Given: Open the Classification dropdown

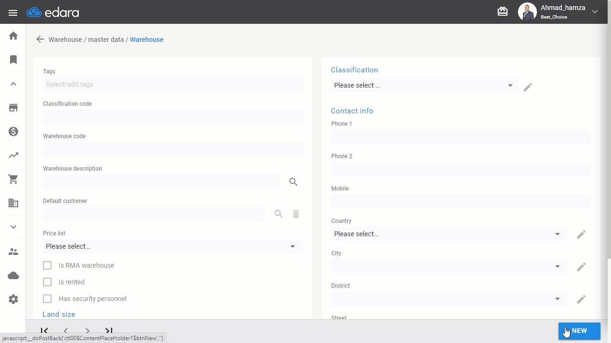Looking at the screenshot, I should point(424,85).
